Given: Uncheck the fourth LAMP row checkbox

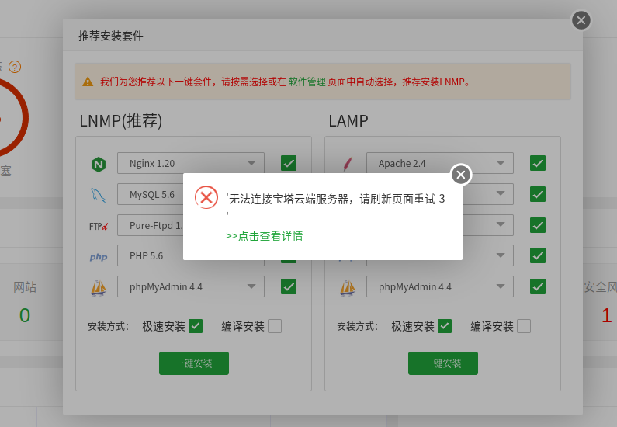Looking at the screenshot, I should (x=538, y=255).
